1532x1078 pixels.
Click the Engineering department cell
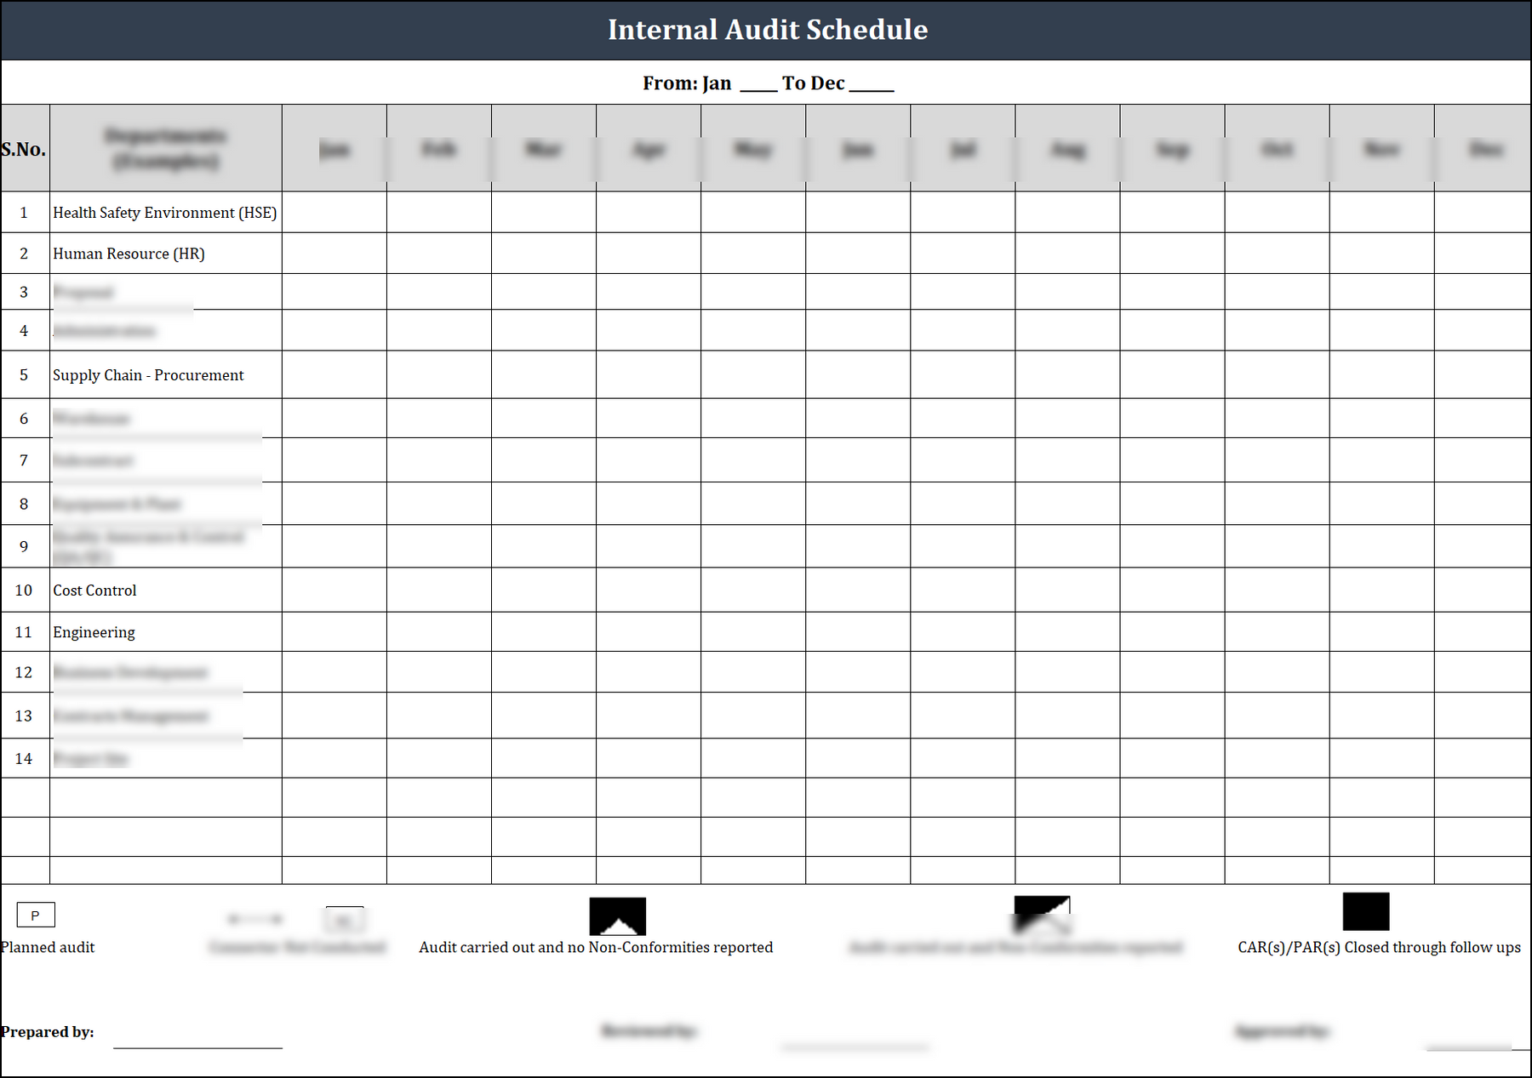[94, 631]
